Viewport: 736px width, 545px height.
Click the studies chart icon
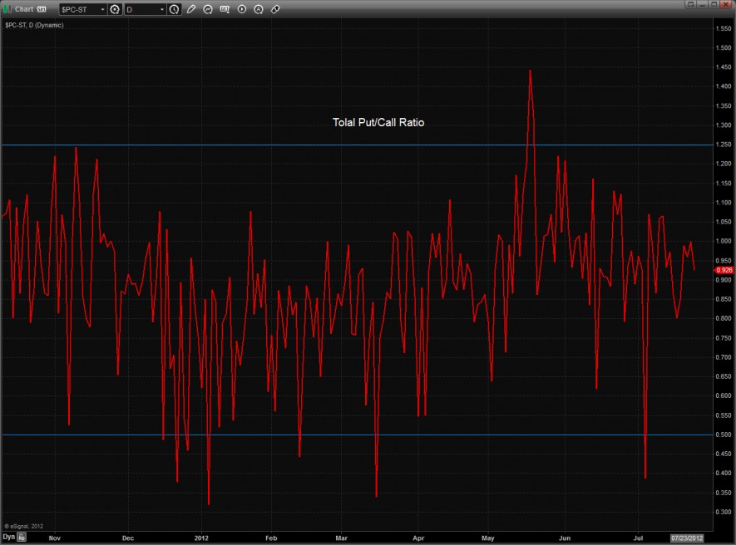[x=208, y=9]
